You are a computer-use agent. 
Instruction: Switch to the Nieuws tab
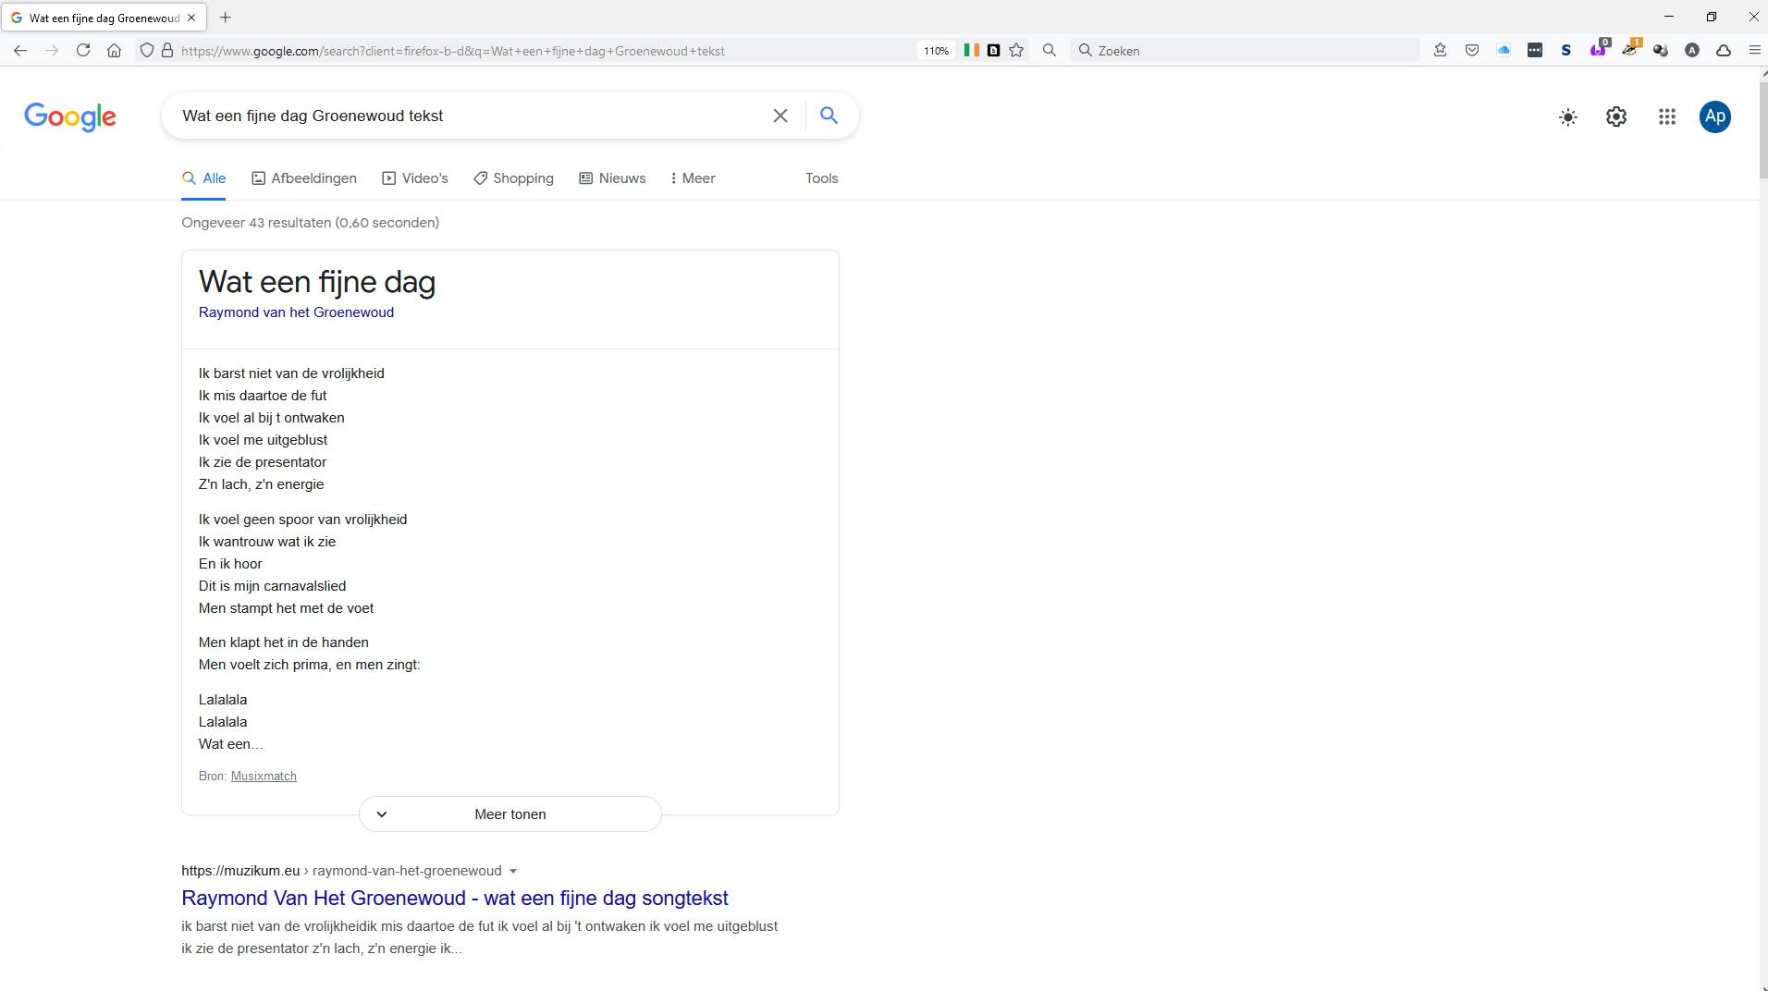click(x=612, y=178)
